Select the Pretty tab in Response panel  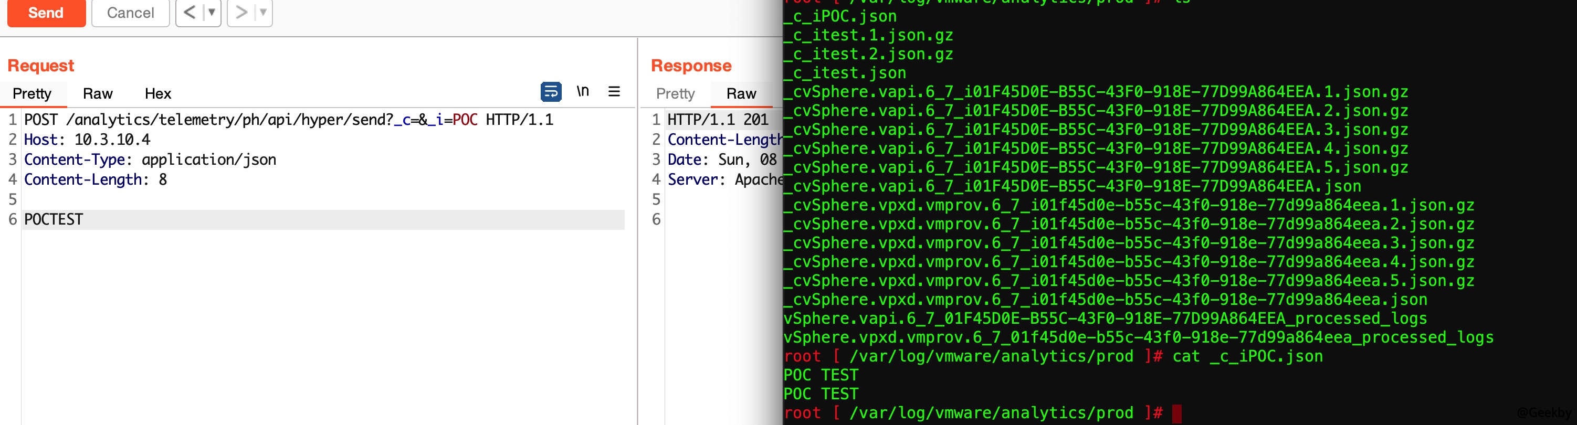point(675,93)
